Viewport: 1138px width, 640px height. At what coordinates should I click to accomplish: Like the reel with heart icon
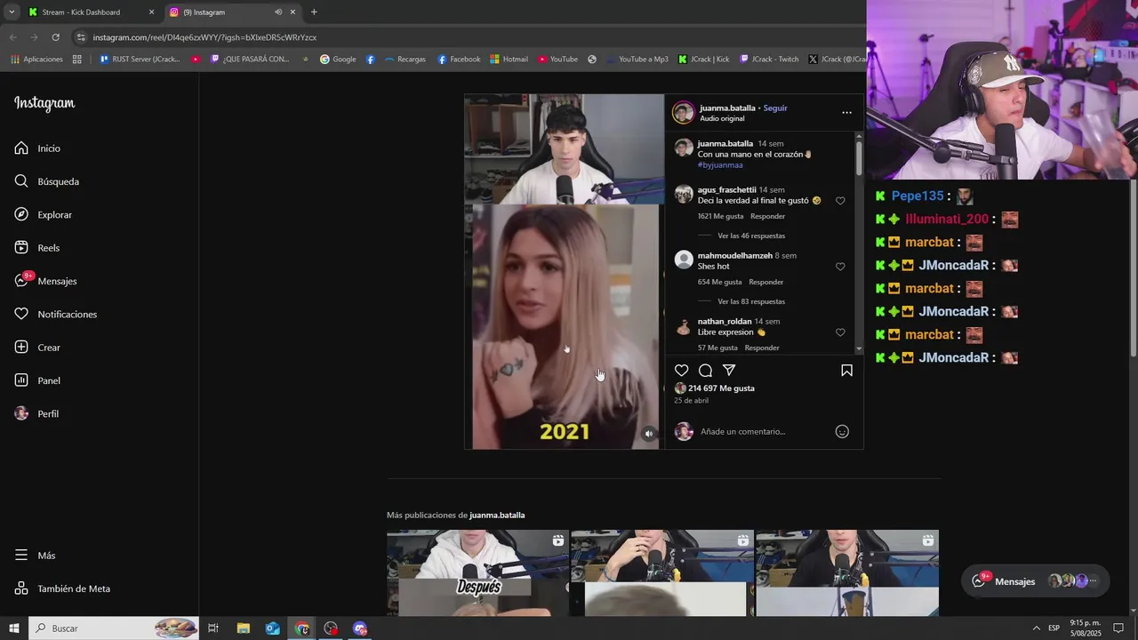(681, 371)
